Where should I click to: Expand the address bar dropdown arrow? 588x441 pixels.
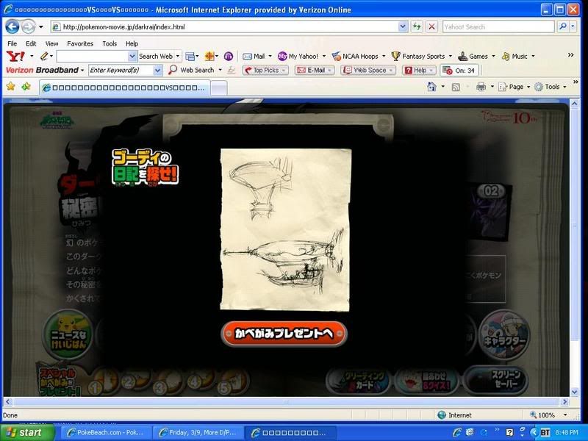(403, 26)
